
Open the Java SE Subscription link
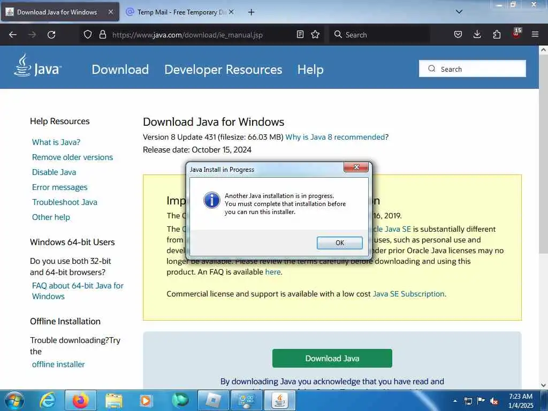(x=408, y=294)
